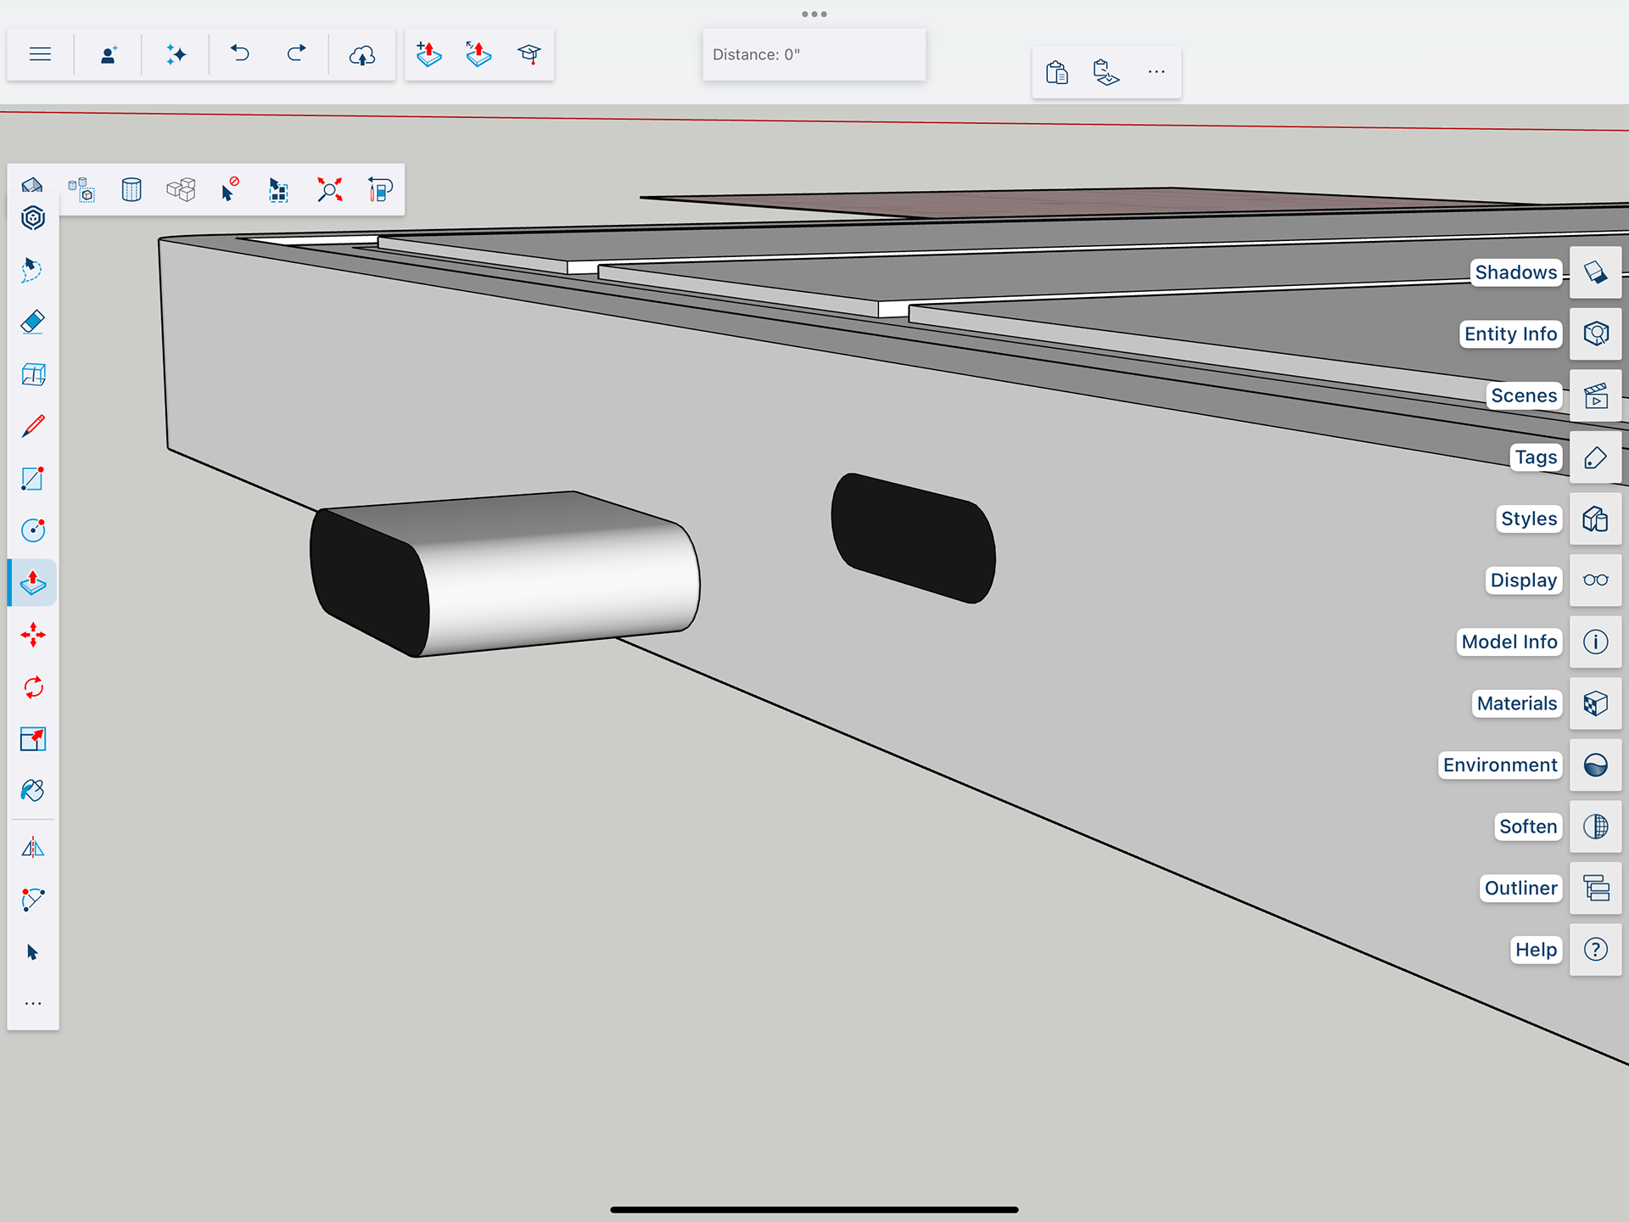
Task: Select the Eraser tool
Action: (x=32, y=322)
